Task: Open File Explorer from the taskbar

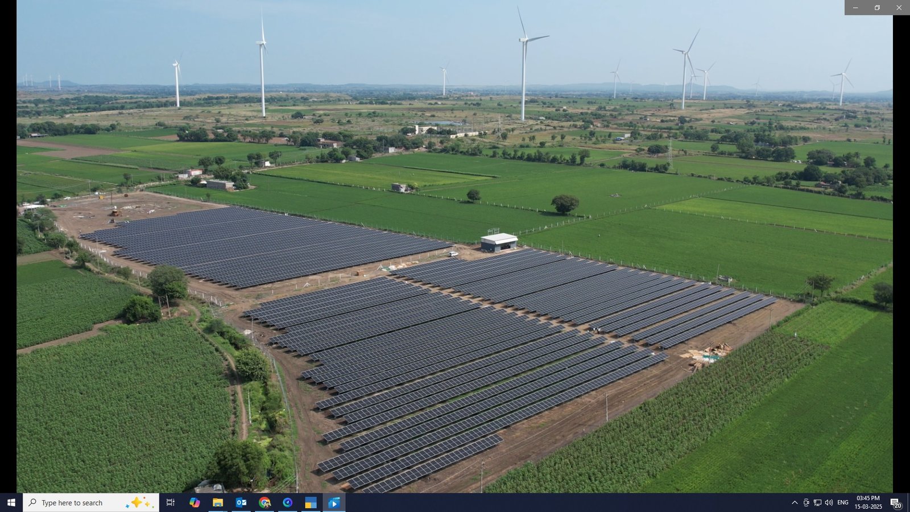Action: (219, 502)
